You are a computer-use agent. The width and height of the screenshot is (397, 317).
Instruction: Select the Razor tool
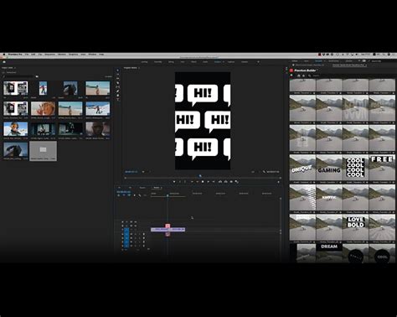[117, 83]
